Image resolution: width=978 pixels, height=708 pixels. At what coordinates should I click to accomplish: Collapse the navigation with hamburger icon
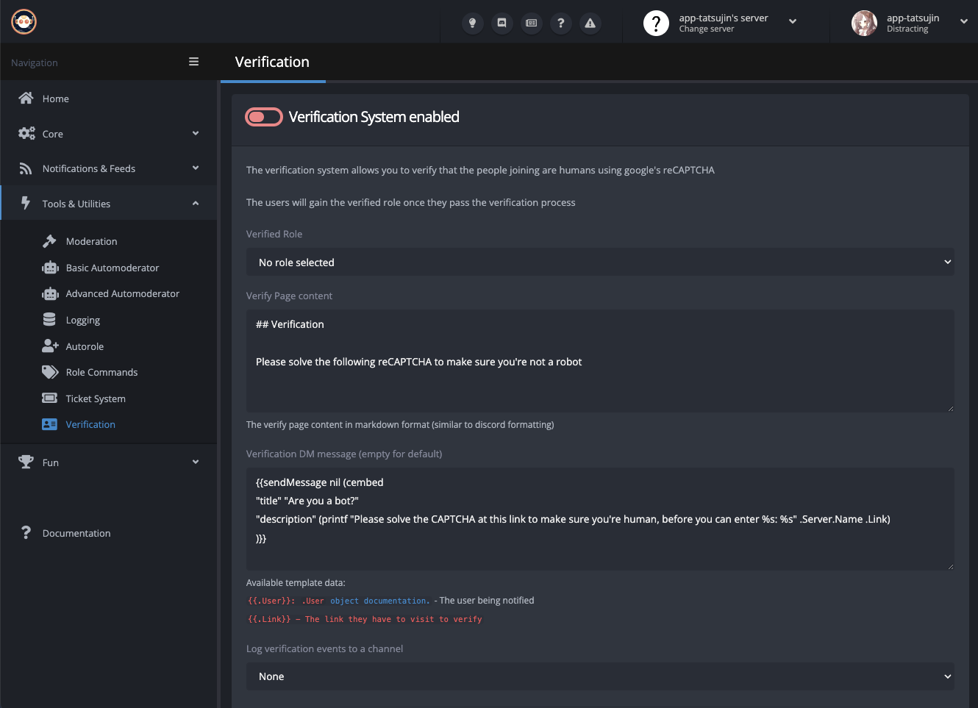[193, 62]
